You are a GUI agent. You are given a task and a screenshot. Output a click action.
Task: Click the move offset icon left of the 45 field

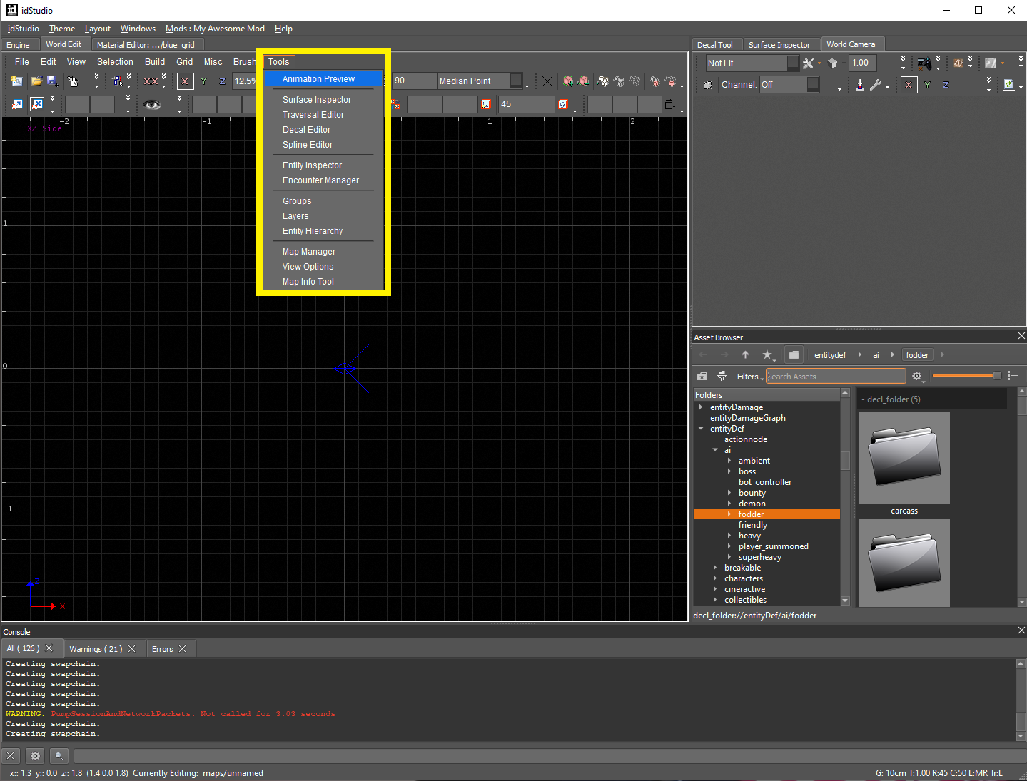[x=485, y=105]
